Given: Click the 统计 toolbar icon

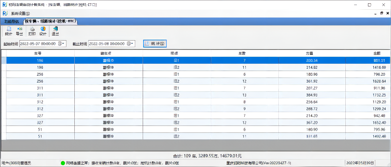Looking at the screenshot, I should click(x=8, y=31).
